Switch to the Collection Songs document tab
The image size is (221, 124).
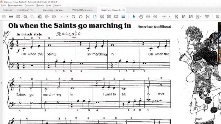click(53, 10)
